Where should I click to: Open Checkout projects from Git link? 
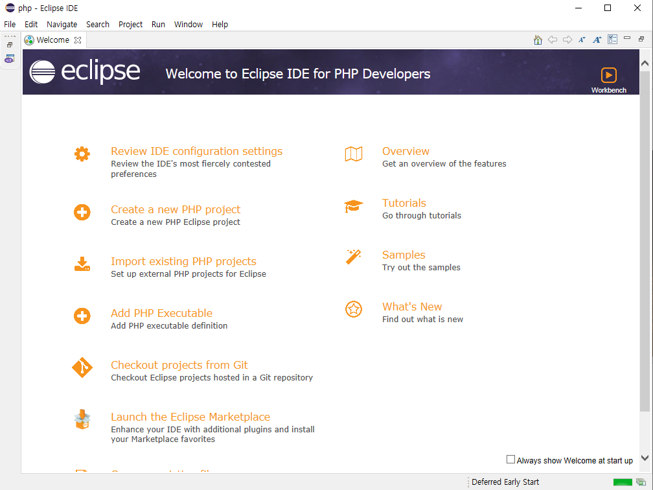coord(179,365)
